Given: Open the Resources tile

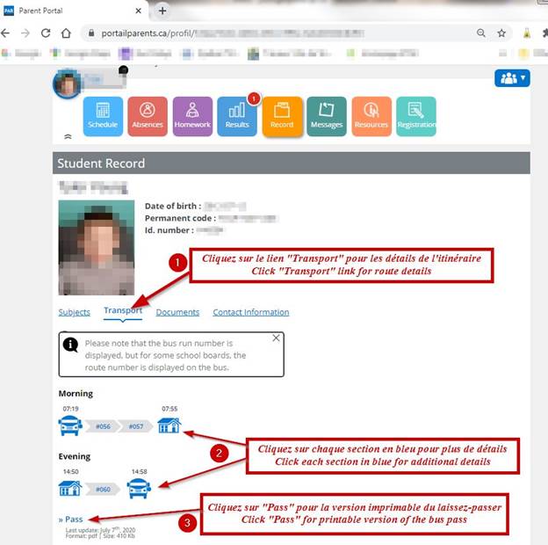Looking at the screenshot, I should (x=371, y=117).
